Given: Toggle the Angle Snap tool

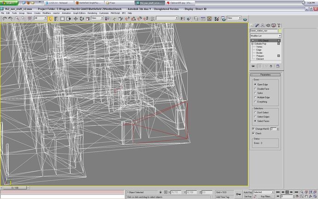Looking at the screenshot, I should click(133, 19).
